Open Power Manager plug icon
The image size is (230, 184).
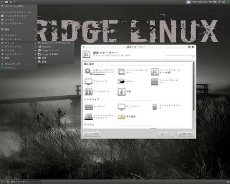(121, 117)
